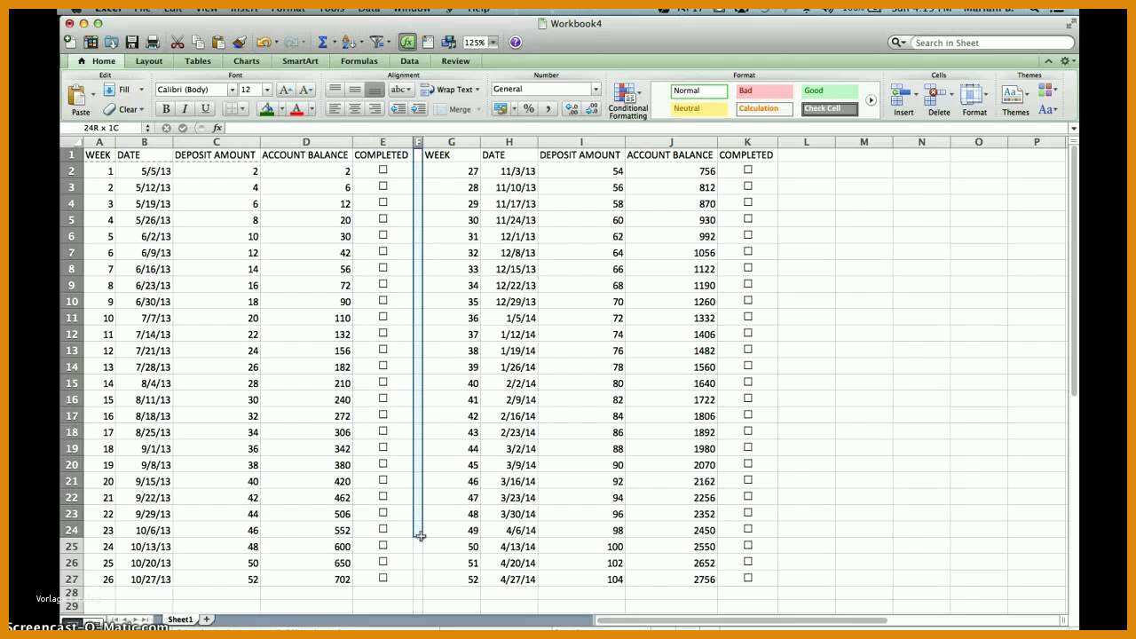Image resolution: width=1136 pixels, height=639 pixels.
Task: Open the Themes gallery button
Action: pyautogui.click(x=1015, y=100)
